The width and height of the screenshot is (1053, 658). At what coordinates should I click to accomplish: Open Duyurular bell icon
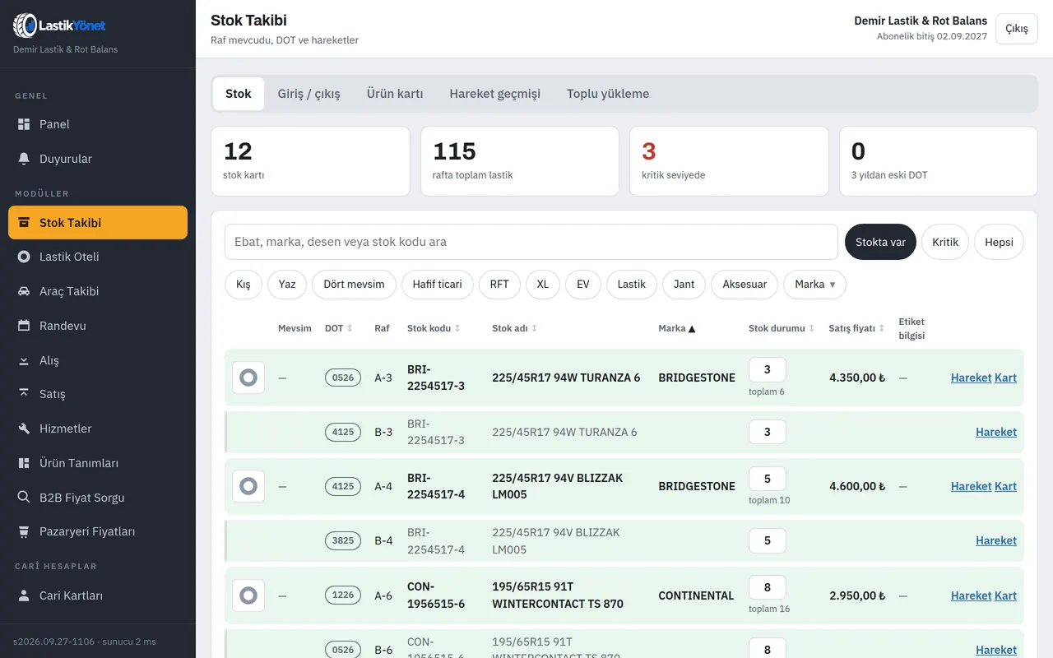click(24, 159)
